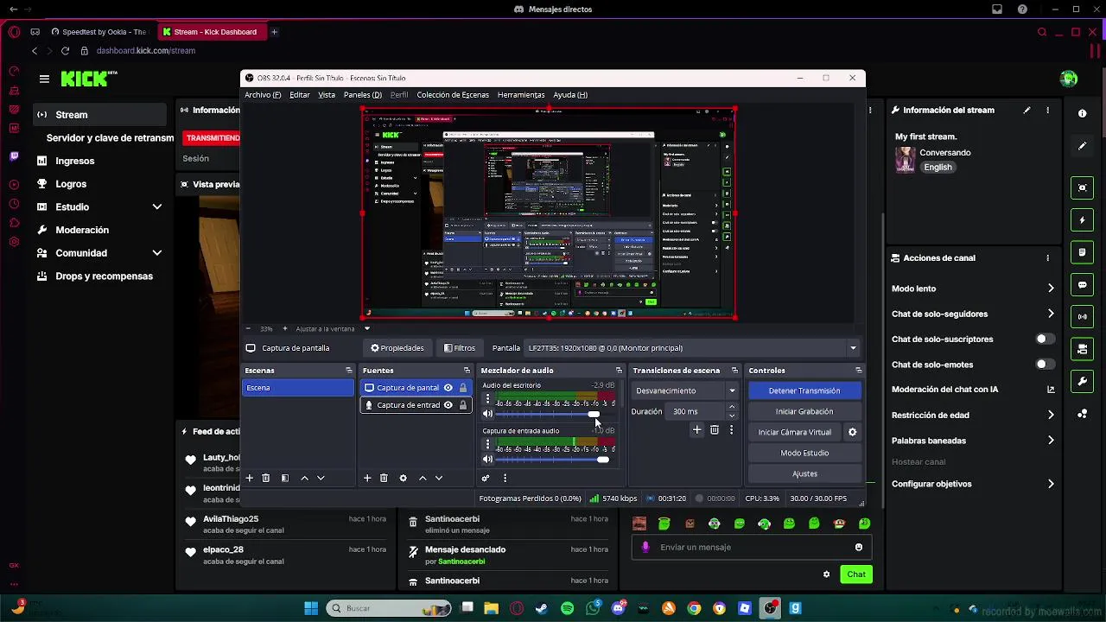Open Discord from the taskbar
The width and height of the screenshot is (1106, 622).
(618, 608)
